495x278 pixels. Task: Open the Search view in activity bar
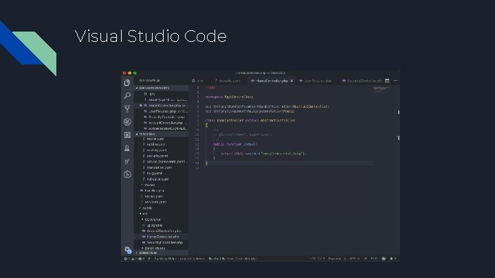(x=127, y=95)
